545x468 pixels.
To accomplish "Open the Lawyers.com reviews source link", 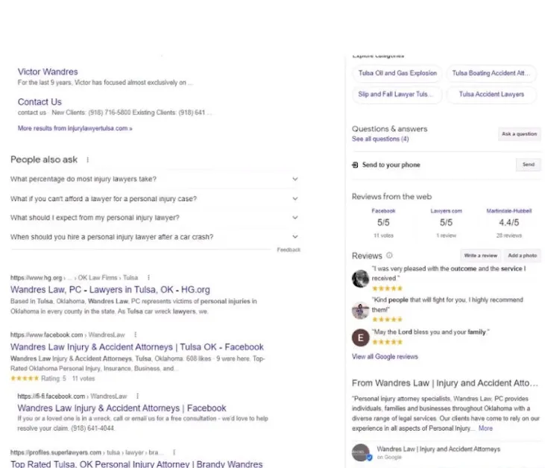I will click(447, 211).
